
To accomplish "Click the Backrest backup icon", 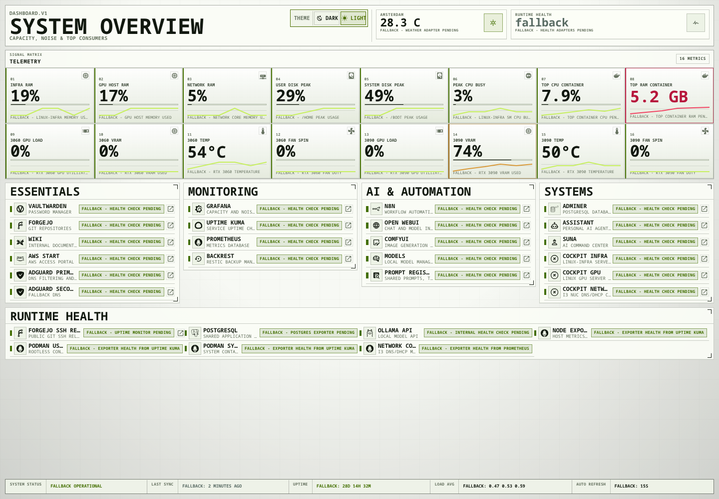I will click(198, 258).
